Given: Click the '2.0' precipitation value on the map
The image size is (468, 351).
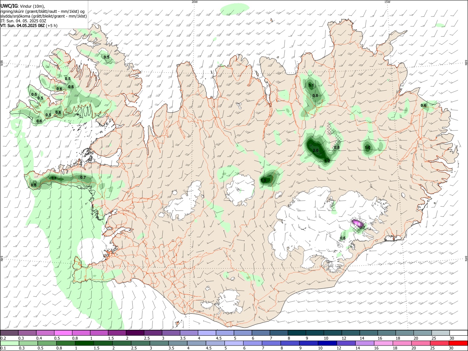Looking at the screenshot, I should coord(316,150).
